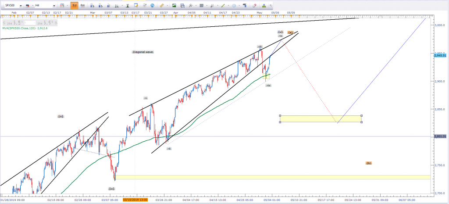Select the yellow rectangle's top-left resize handle
This screenshot has width=449, height=204.
(280, 116)
